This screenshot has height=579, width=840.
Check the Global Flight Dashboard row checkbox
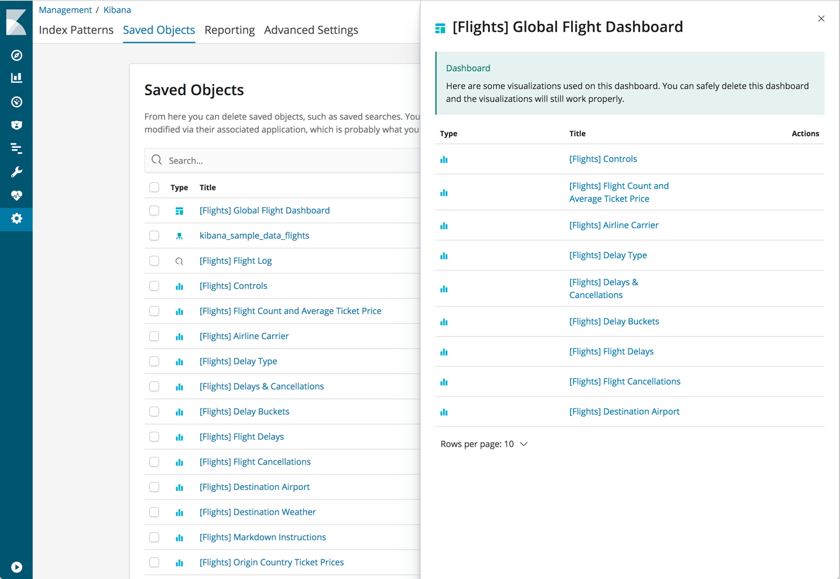(154, 210)
